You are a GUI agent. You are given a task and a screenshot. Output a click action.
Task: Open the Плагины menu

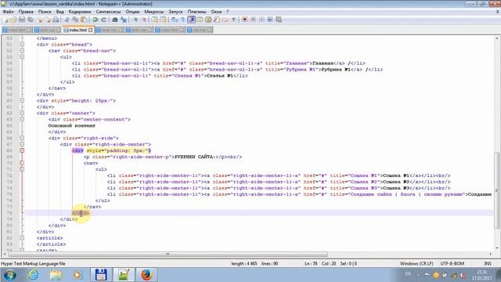(196, 12)
